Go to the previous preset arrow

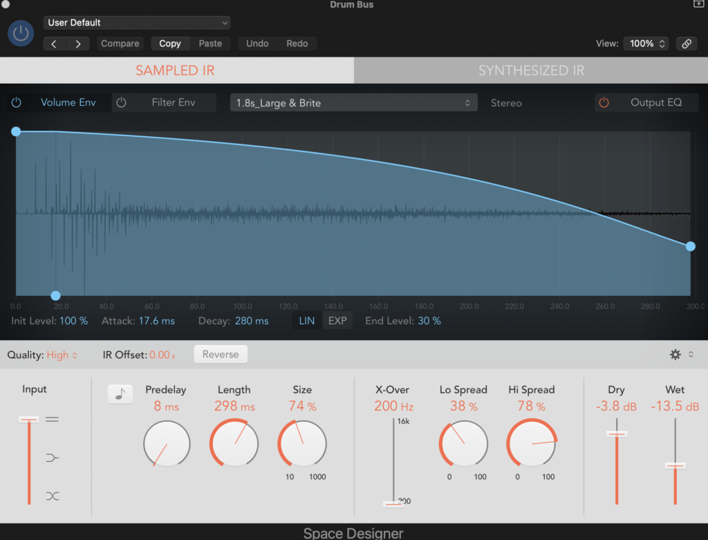(x=55, y=44)
